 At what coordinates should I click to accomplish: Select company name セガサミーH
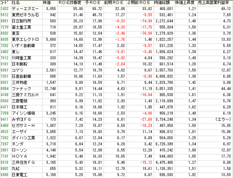tap(23, 126)
